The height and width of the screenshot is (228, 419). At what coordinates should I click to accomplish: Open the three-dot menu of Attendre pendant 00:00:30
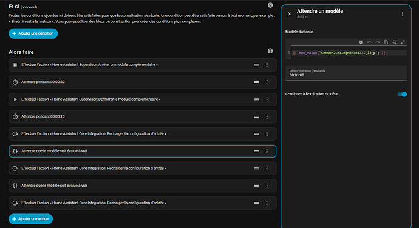tap(267, 82)
